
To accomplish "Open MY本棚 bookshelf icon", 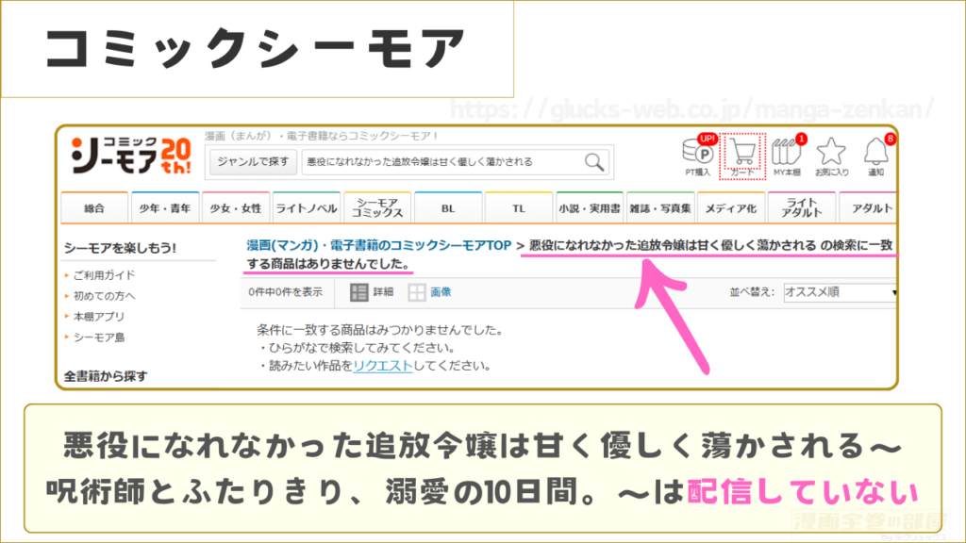I will click(x=788, y=156).
